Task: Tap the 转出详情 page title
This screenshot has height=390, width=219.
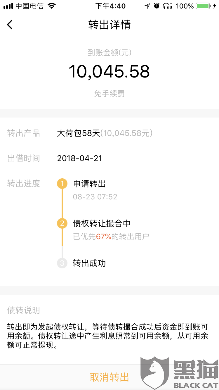Action: click(109, 25)
